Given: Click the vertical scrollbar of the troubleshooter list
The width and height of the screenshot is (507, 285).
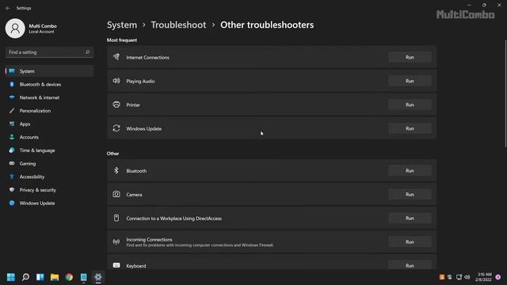Looking at the screenshot, I should coord(505,93).
